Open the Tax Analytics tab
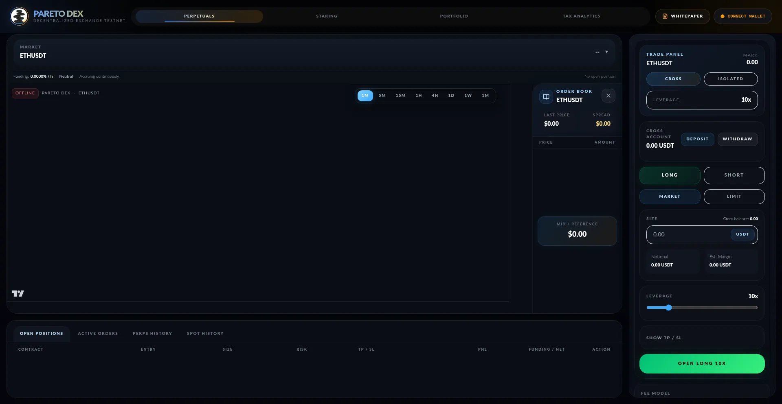This screenshot has width=782, height=404. (x=581, y=16)
